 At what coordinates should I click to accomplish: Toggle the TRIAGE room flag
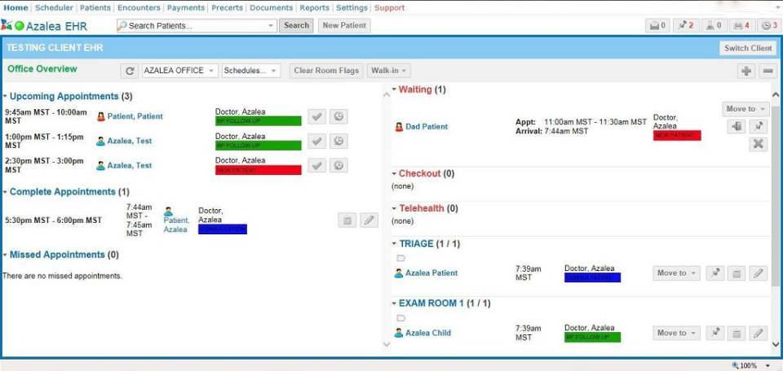coord(400,258)
